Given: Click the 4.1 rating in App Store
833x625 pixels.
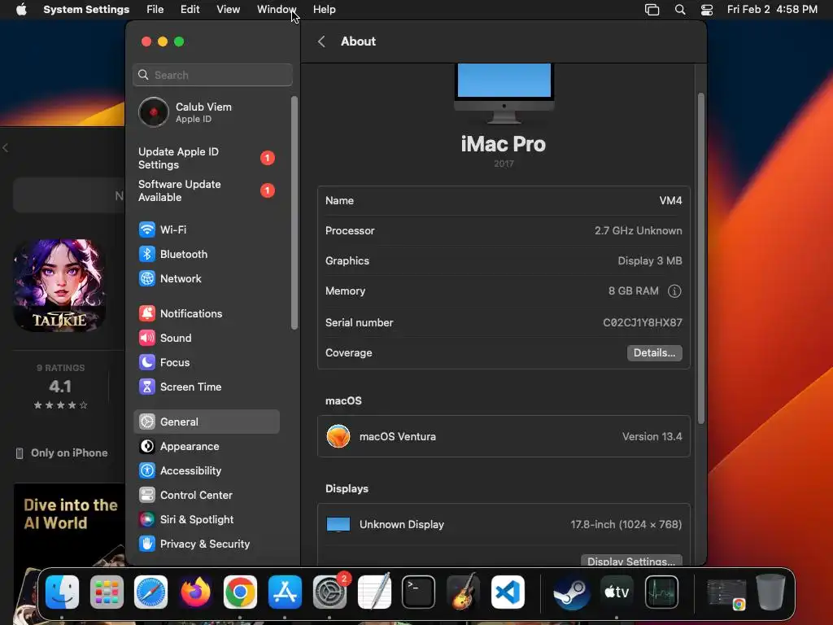Looking at the screenshot, I should (60, 387).
